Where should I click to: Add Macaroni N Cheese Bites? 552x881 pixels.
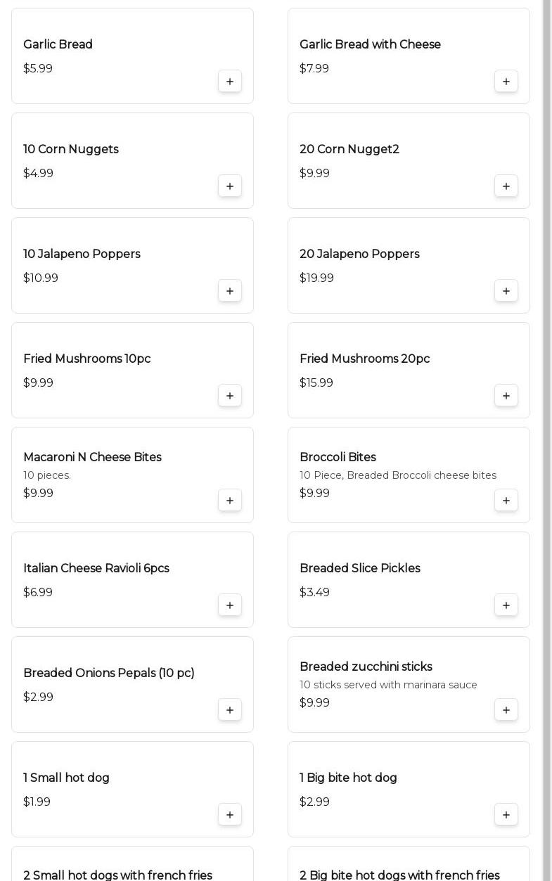tap(230, 501)
